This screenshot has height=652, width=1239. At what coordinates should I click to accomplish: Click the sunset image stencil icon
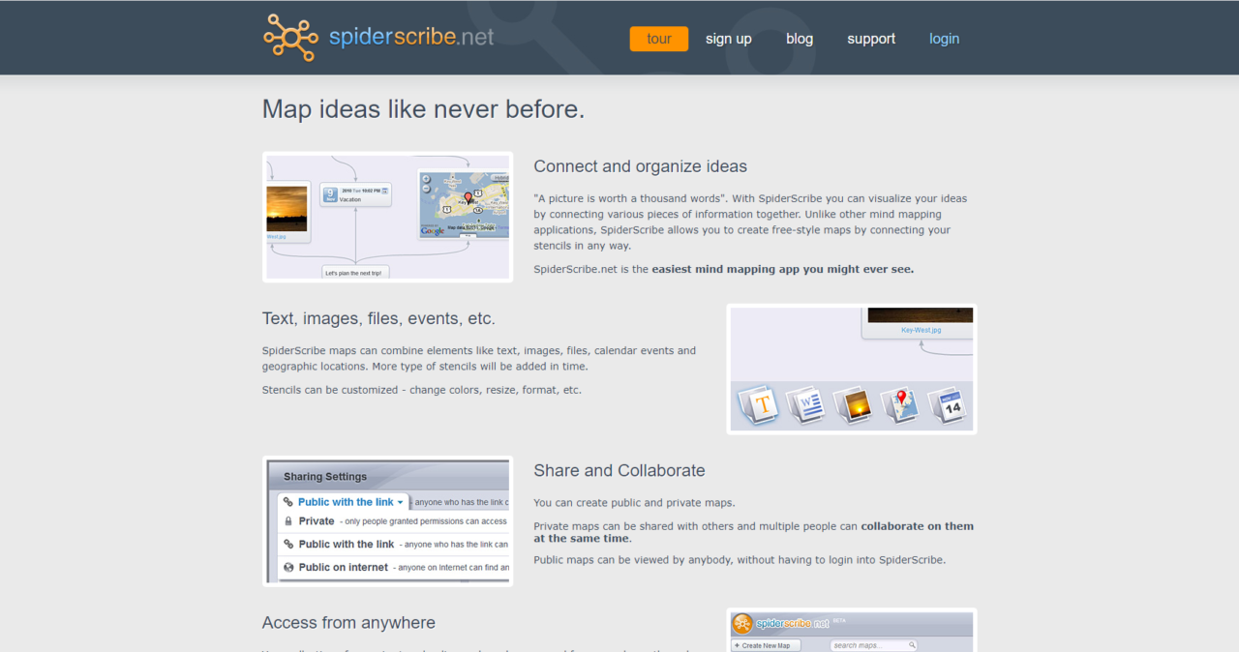pos(853,405)
